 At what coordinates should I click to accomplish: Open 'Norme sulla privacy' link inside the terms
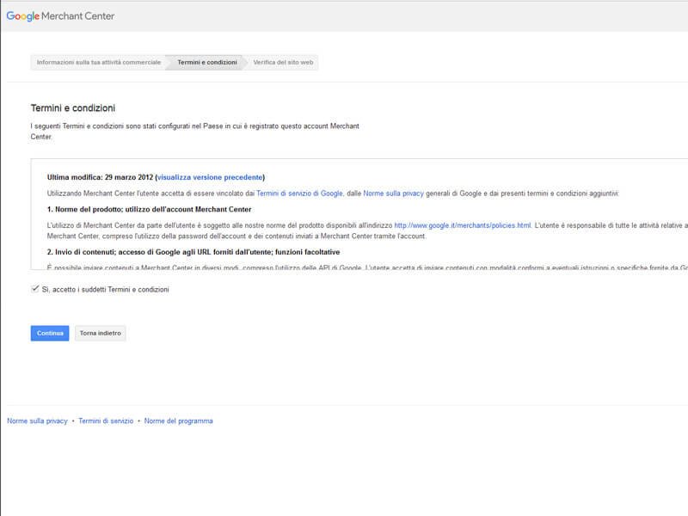pyautogui.click(x=393, y=193)
